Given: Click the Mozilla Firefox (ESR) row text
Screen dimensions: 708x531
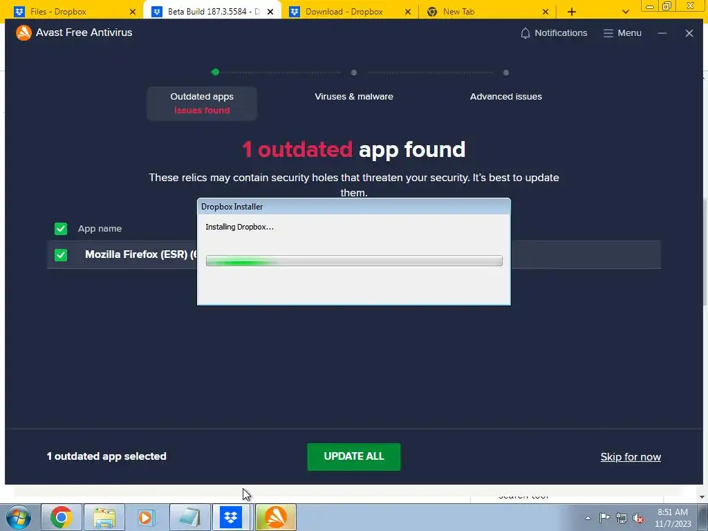Looking at the screenshot, I should pyautogui.click(x=141, y=254).
